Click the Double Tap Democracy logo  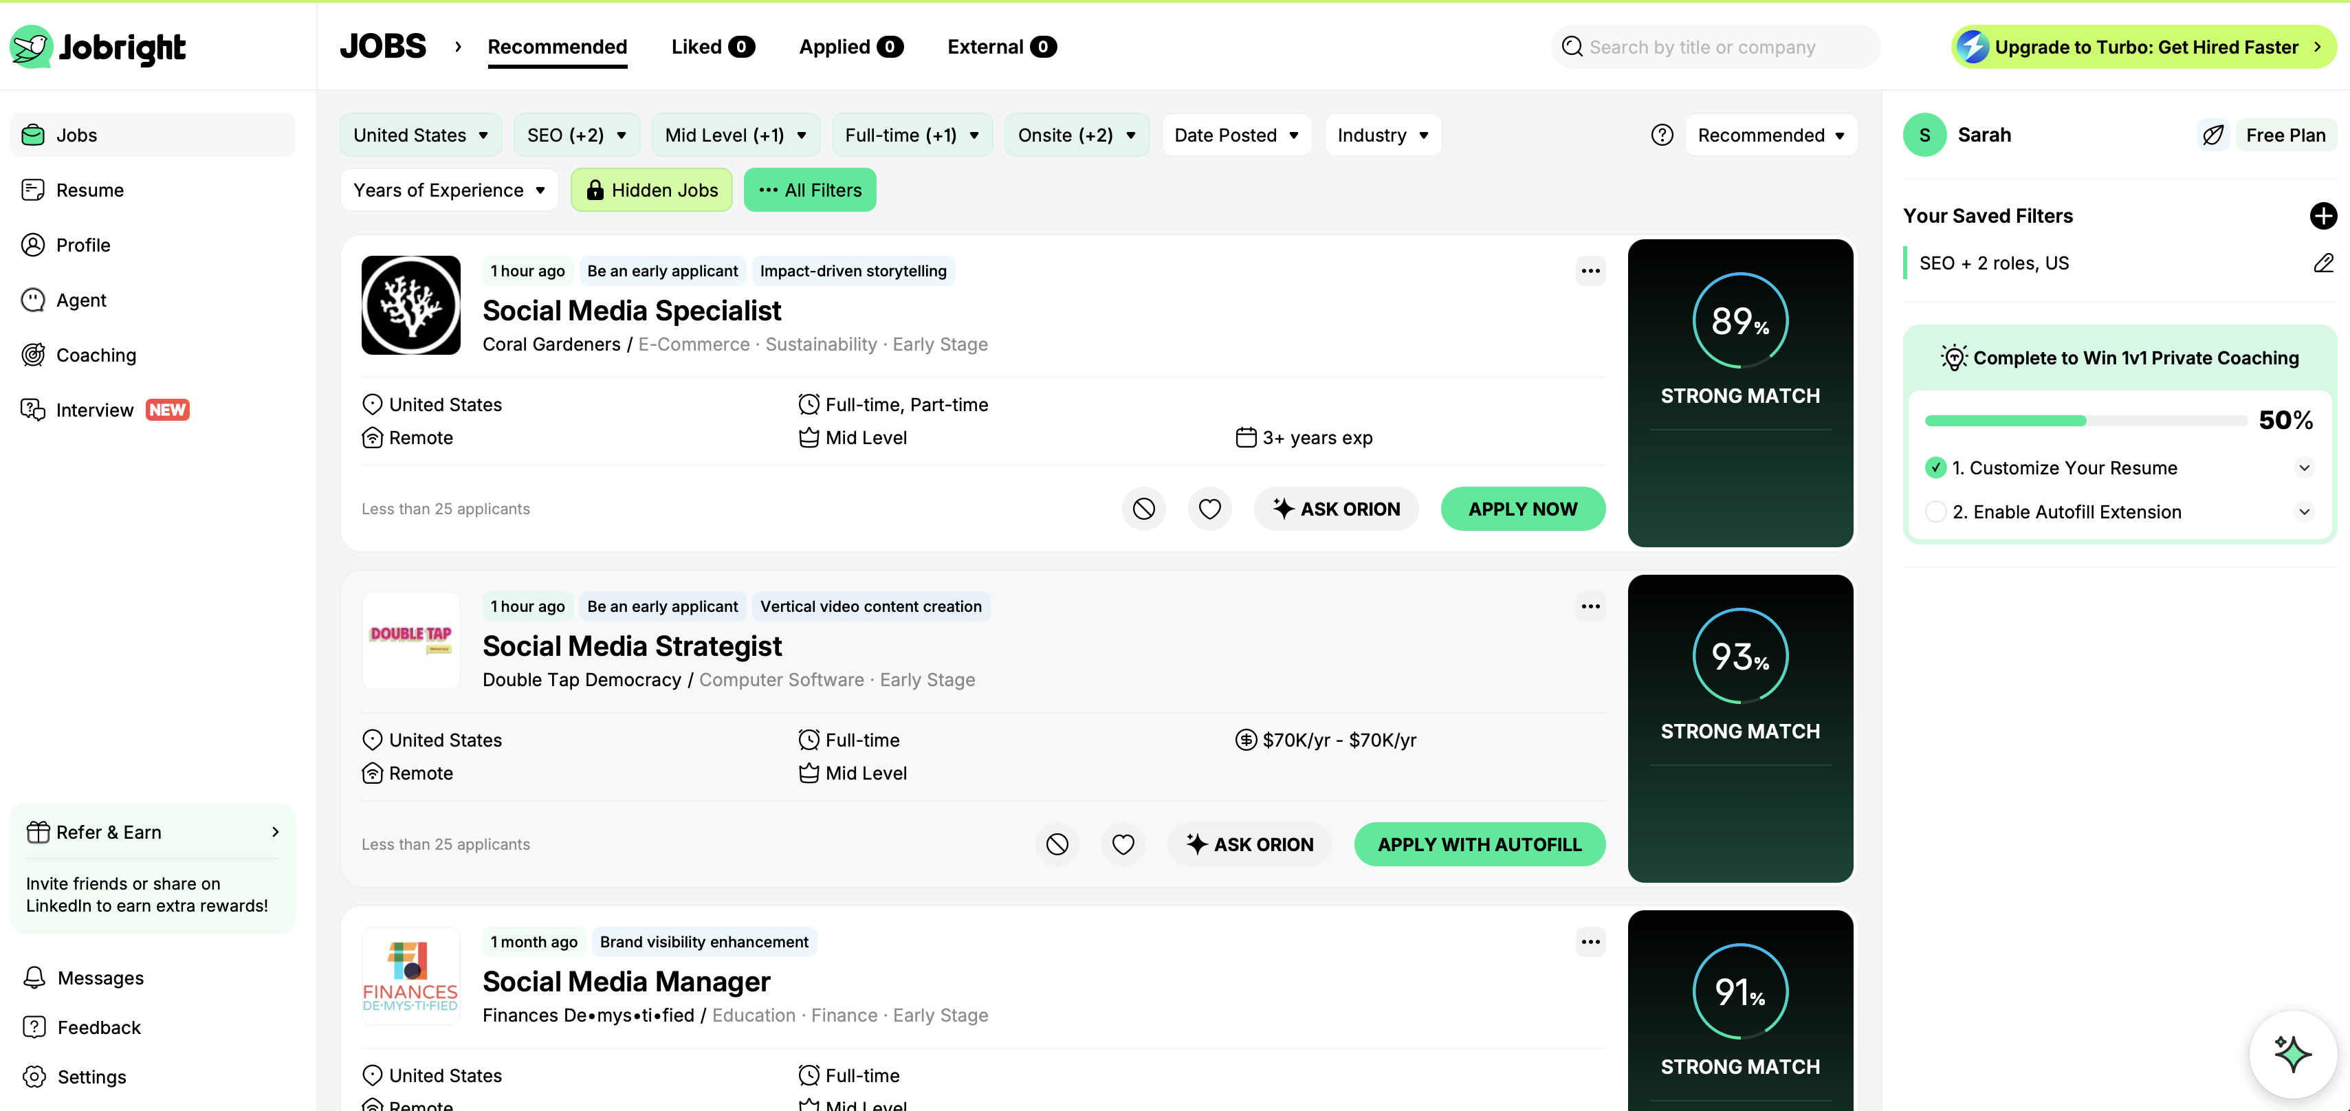(410, 640)
